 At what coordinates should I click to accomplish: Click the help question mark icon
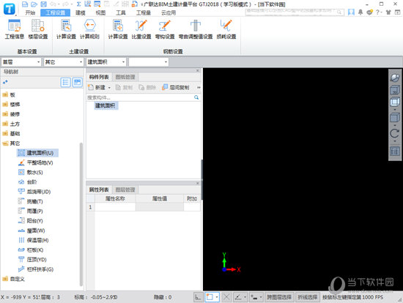point(377,12)
